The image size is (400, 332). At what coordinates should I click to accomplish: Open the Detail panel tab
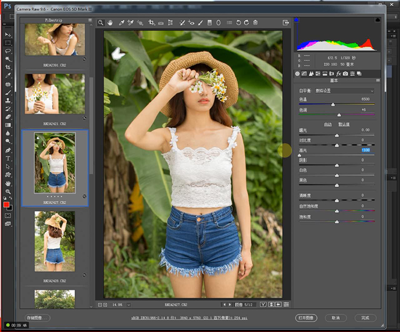pyautogui.click(x=311, y=74)
